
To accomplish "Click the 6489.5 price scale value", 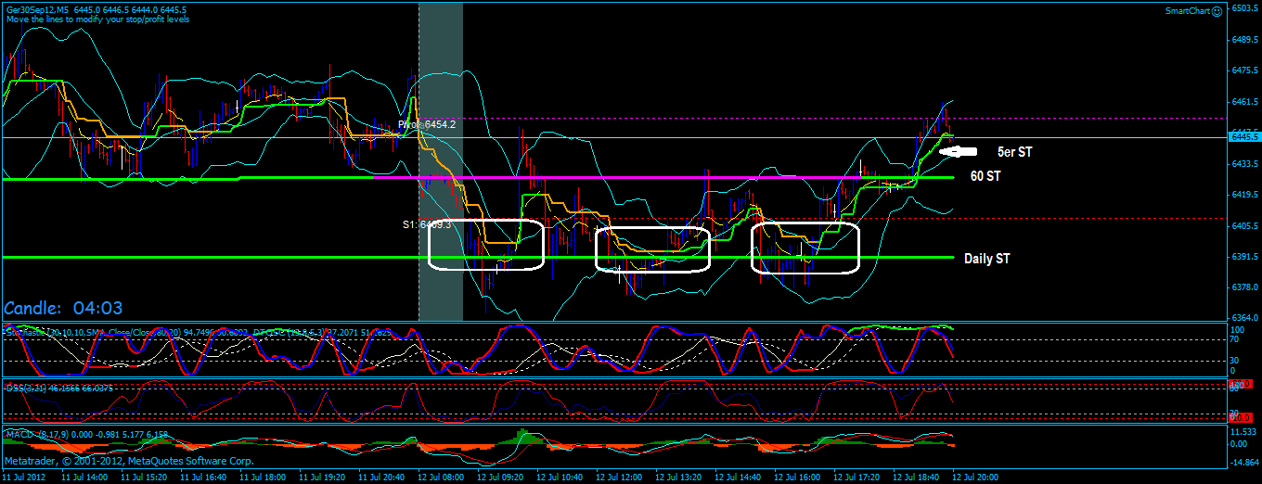I will tap(1243, 40).
